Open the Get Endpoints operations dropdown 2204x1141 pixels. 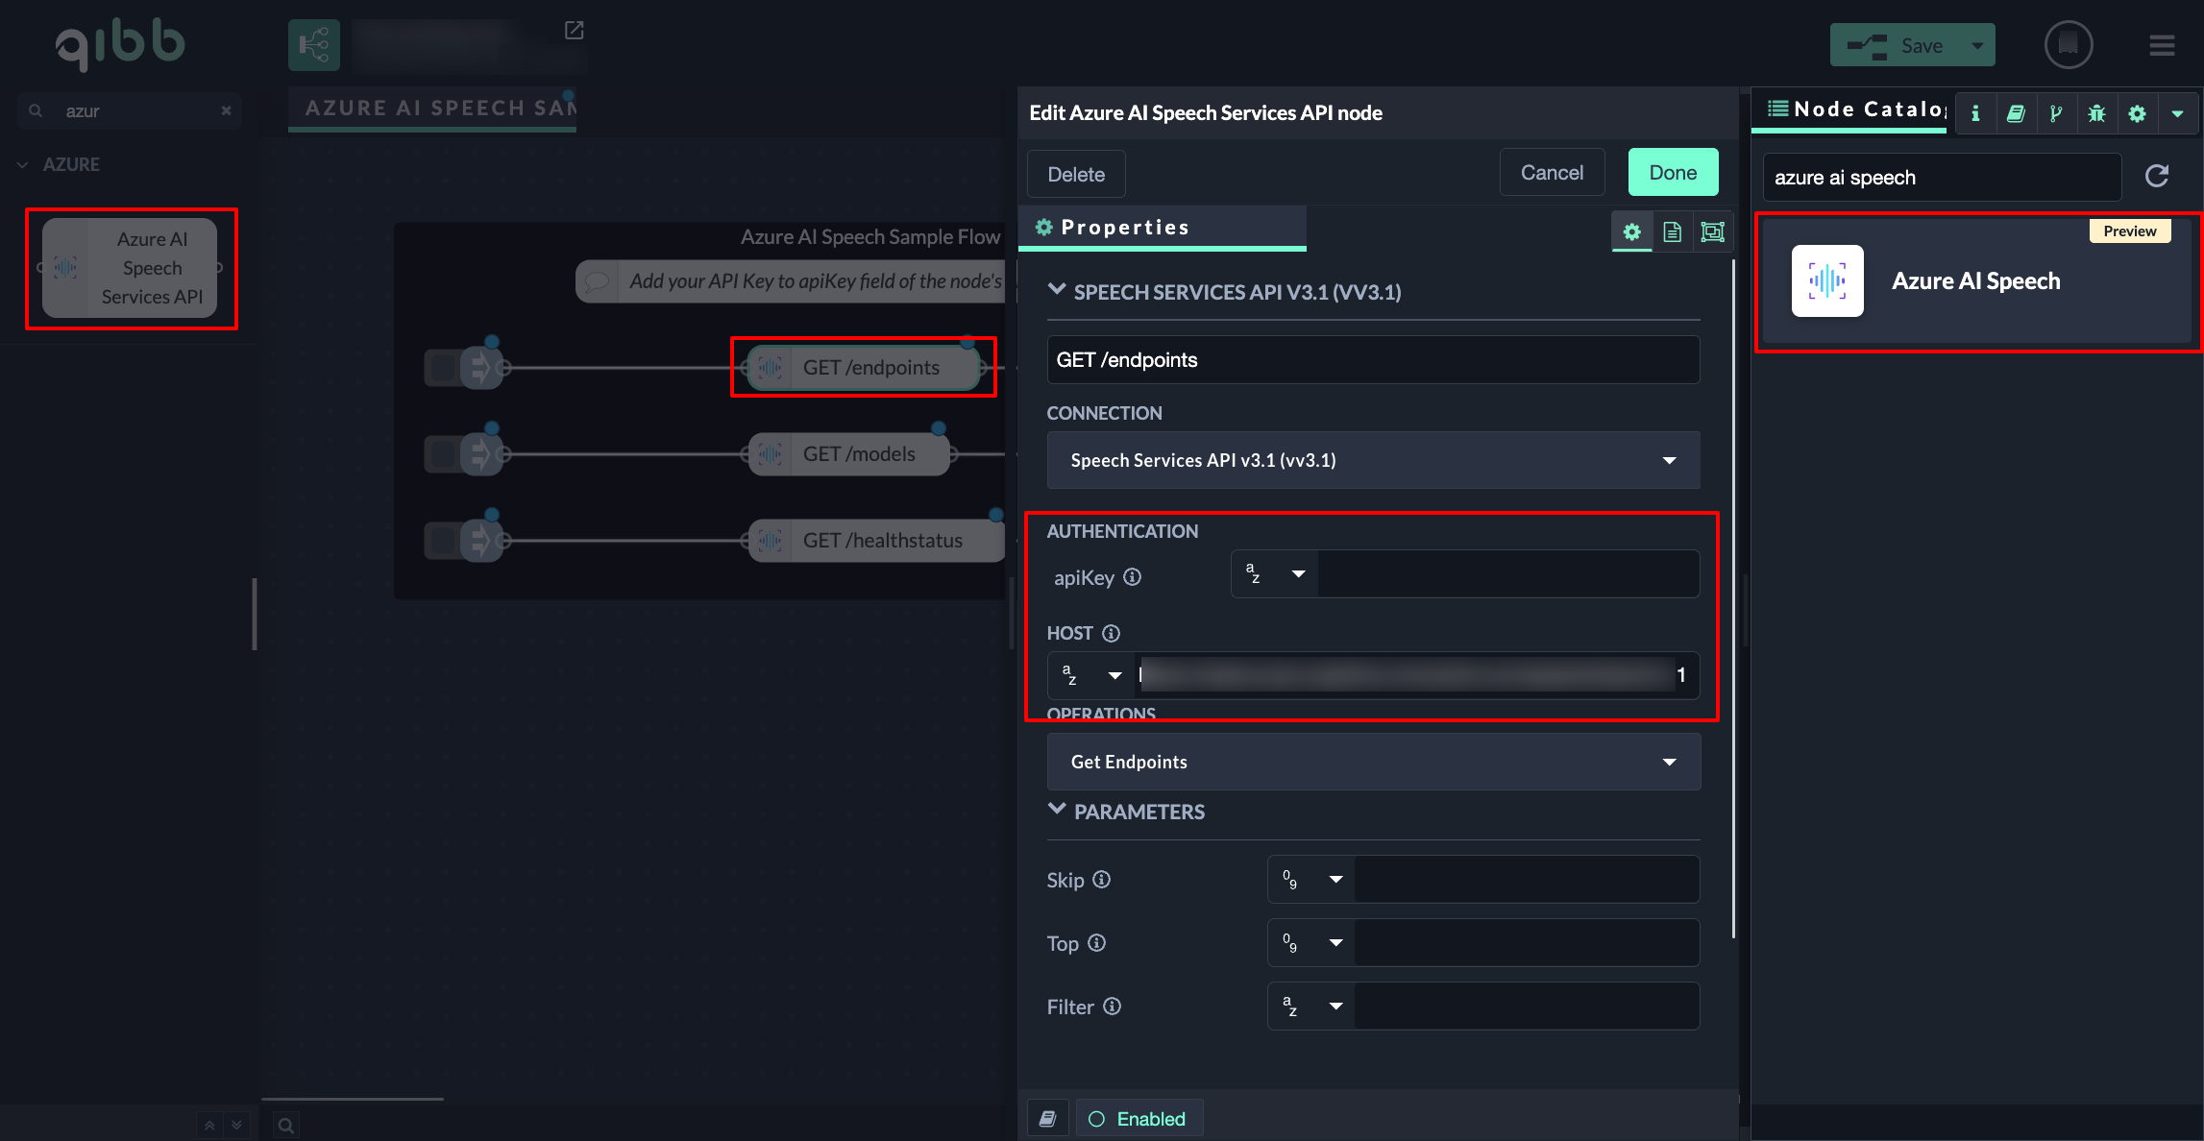(x=1373, y=762)
